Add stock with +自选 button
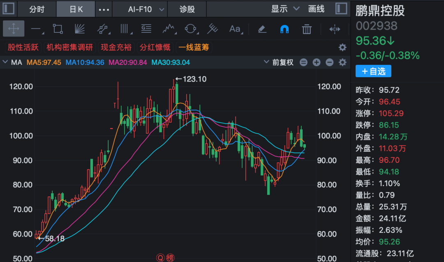This screenshot has width=444, height=262. [x=373, y=71]
